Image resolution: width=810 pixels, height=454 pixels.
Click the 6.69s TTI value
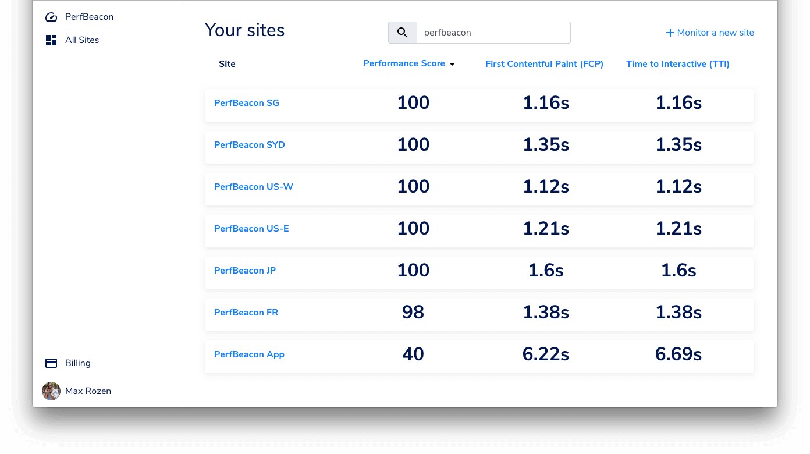pyautogui.click(x=678, y=354)
